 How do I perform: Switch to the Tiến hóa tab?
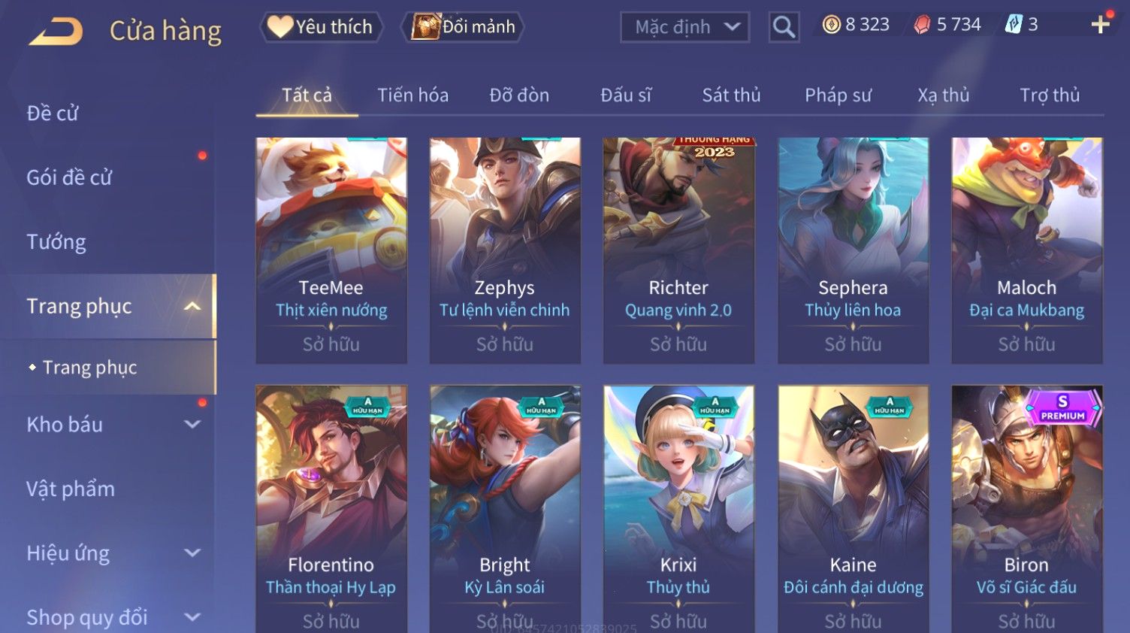[412, 95]
